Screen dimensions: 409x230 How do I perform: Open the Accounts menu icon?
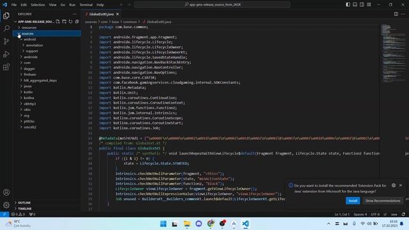[6, 192]
